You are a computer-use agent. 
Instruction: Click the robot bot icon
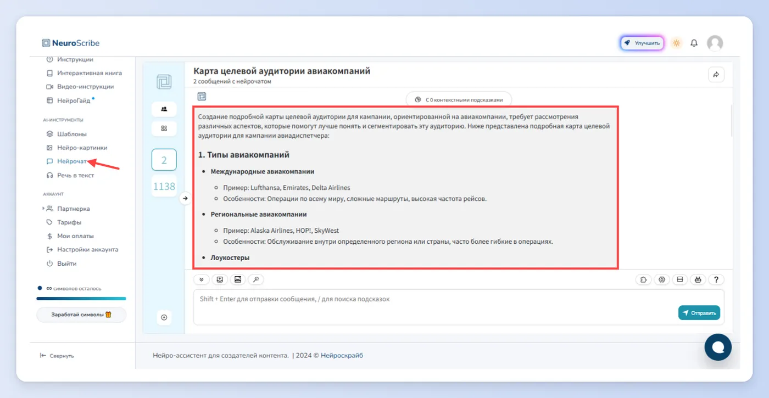[x=698, y=279]
